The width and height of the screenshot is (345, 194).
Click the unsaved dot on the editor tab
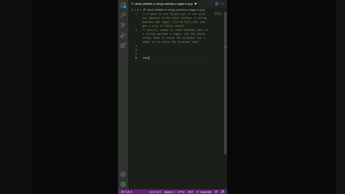pyautogui.click(x=195, y=4)
